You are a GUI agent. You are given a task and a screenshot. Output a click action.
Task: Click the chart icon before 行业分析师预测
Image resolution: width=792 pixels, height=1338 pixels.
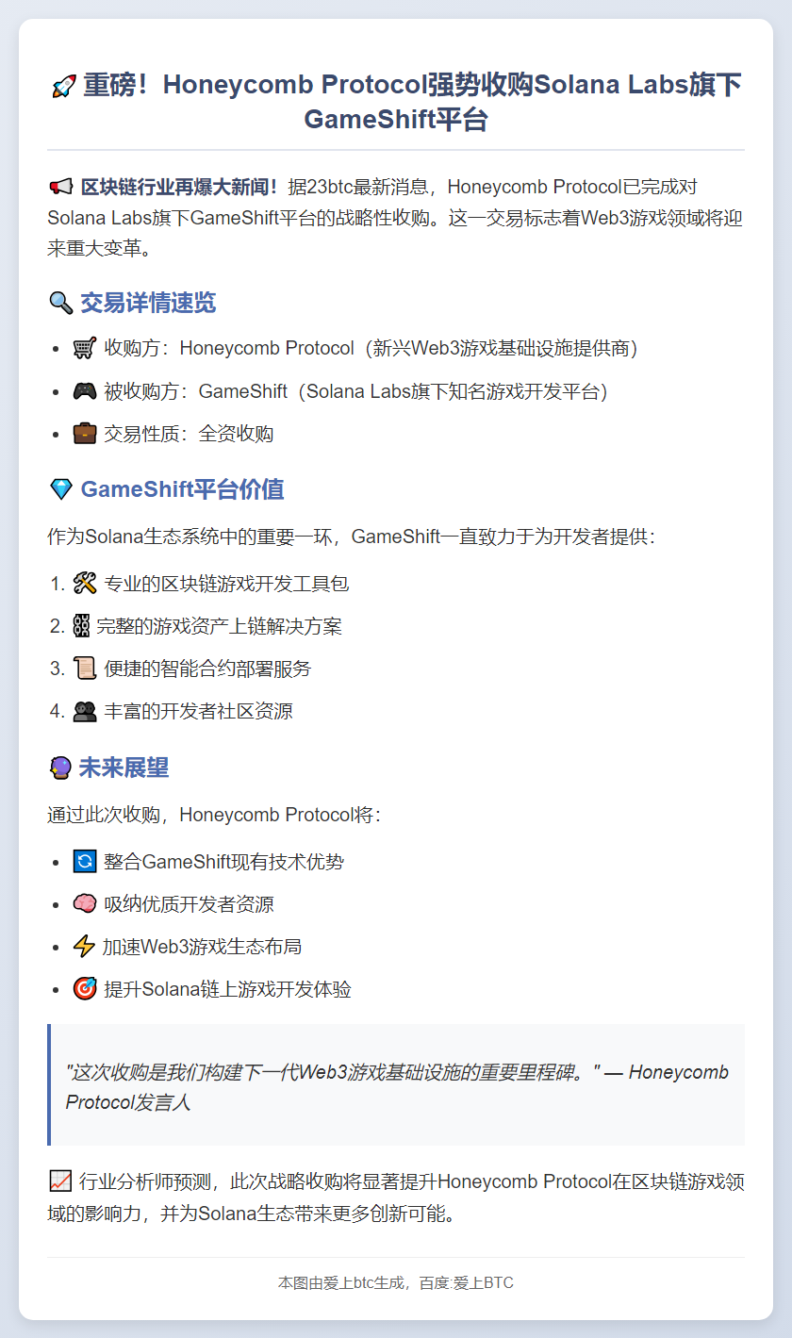coord(60,1180)
